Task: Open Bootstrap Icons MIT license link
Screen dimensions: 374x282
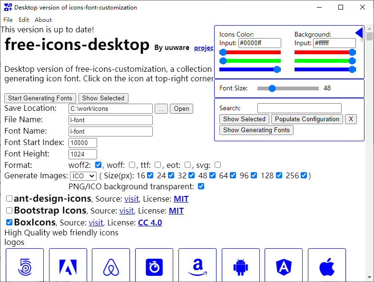Action: (176, 211)
